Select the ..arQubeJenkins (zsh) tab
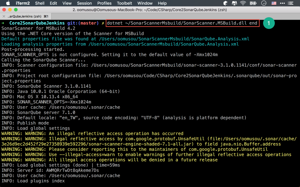 [x=26, y=16]
